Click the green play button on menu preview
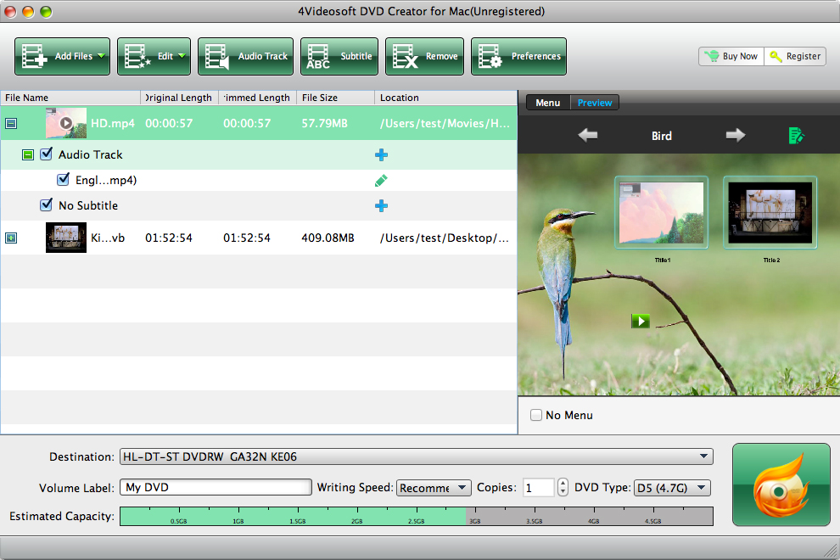Image resolution: width=840 pixels, height=560 pixels. coord(641,321)
